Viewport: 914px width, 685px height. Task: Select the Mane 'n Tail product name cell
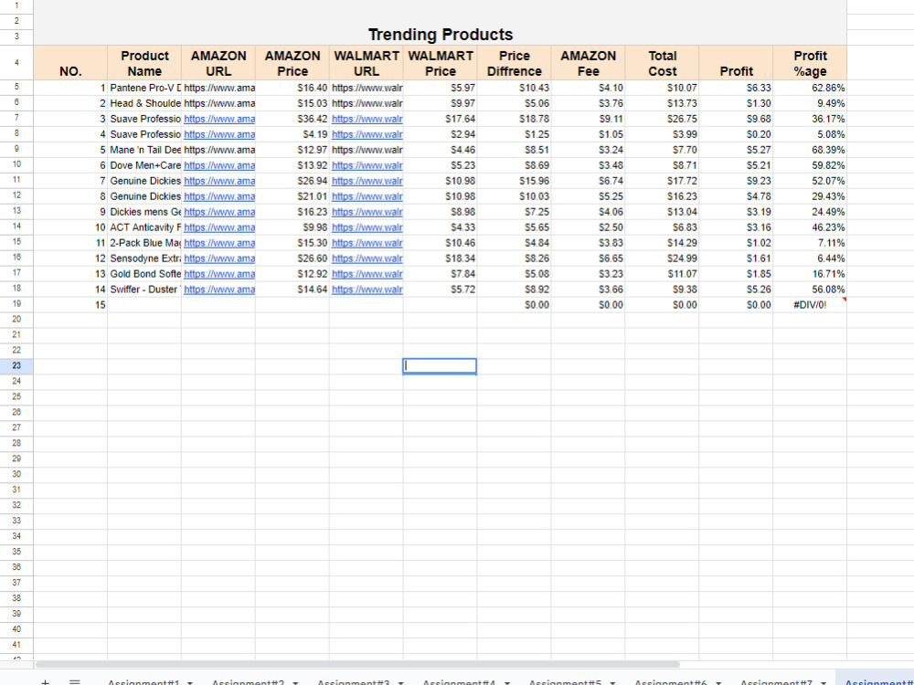144,150
